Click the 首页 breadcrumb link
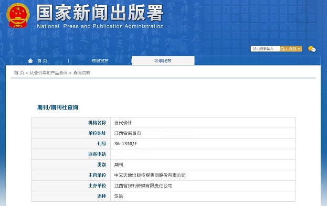 (19, 73)
